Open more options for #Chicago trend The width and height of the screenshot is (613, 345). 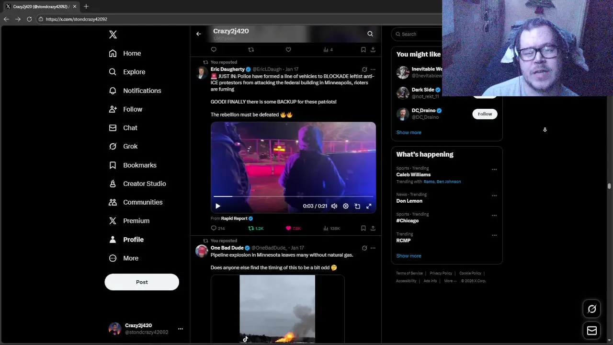point(494,216)
